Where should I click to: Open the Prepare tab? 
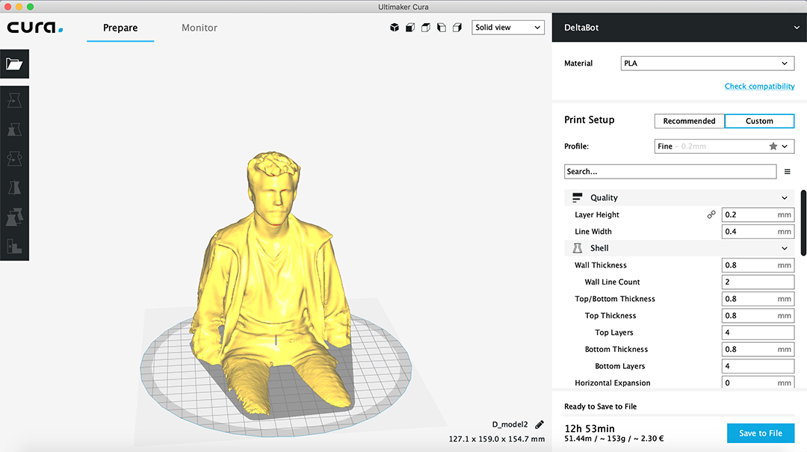click(x=120, y=28)
